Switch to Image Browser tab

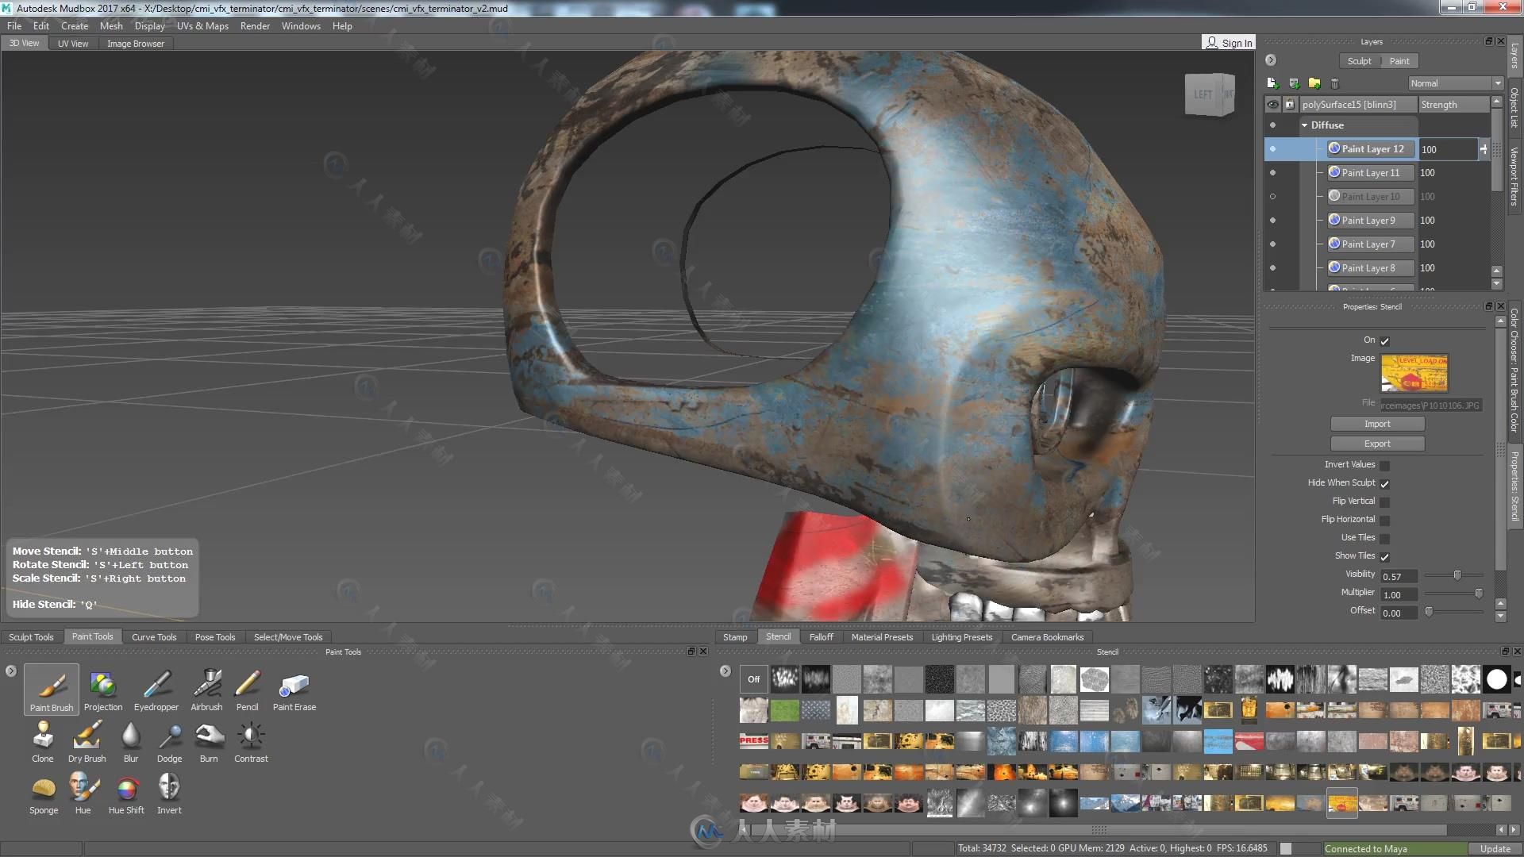pyautogui.click(x=136, y=44)
